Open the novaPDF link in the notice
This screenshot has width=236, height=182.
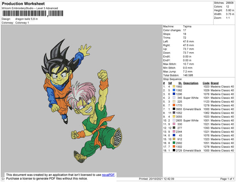[108, 175]
